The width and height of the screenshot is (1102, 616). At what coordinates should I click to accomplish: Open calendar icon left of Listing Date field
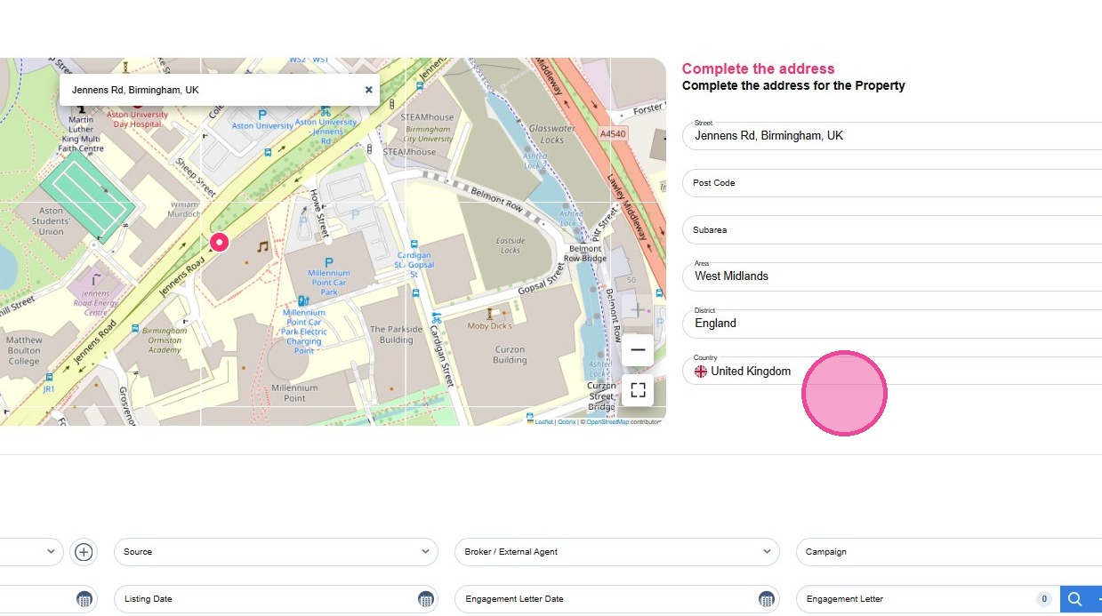pos(84,599)
